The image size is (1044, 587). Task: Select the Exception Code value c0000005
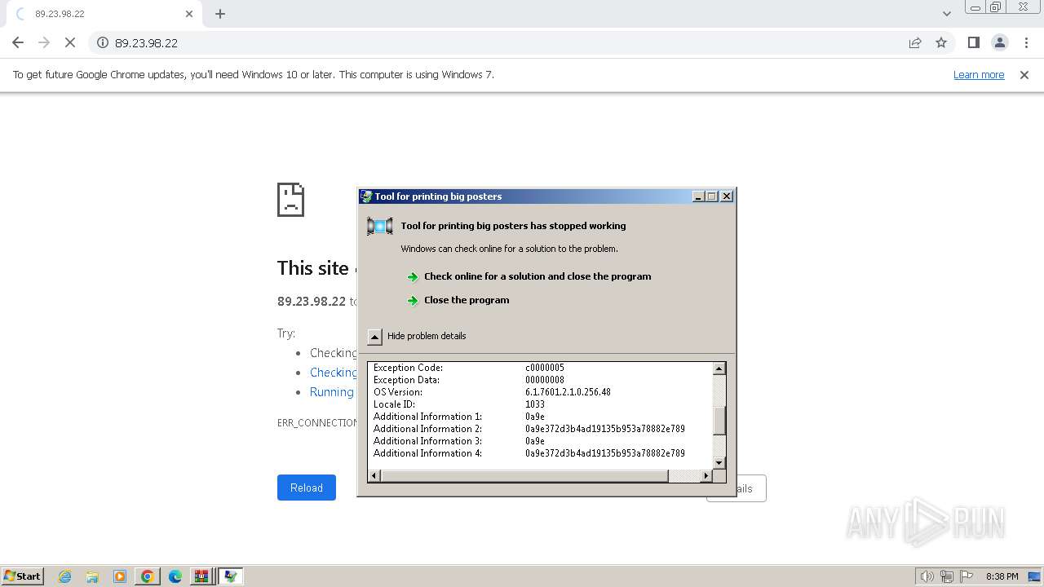click(545, 368)
